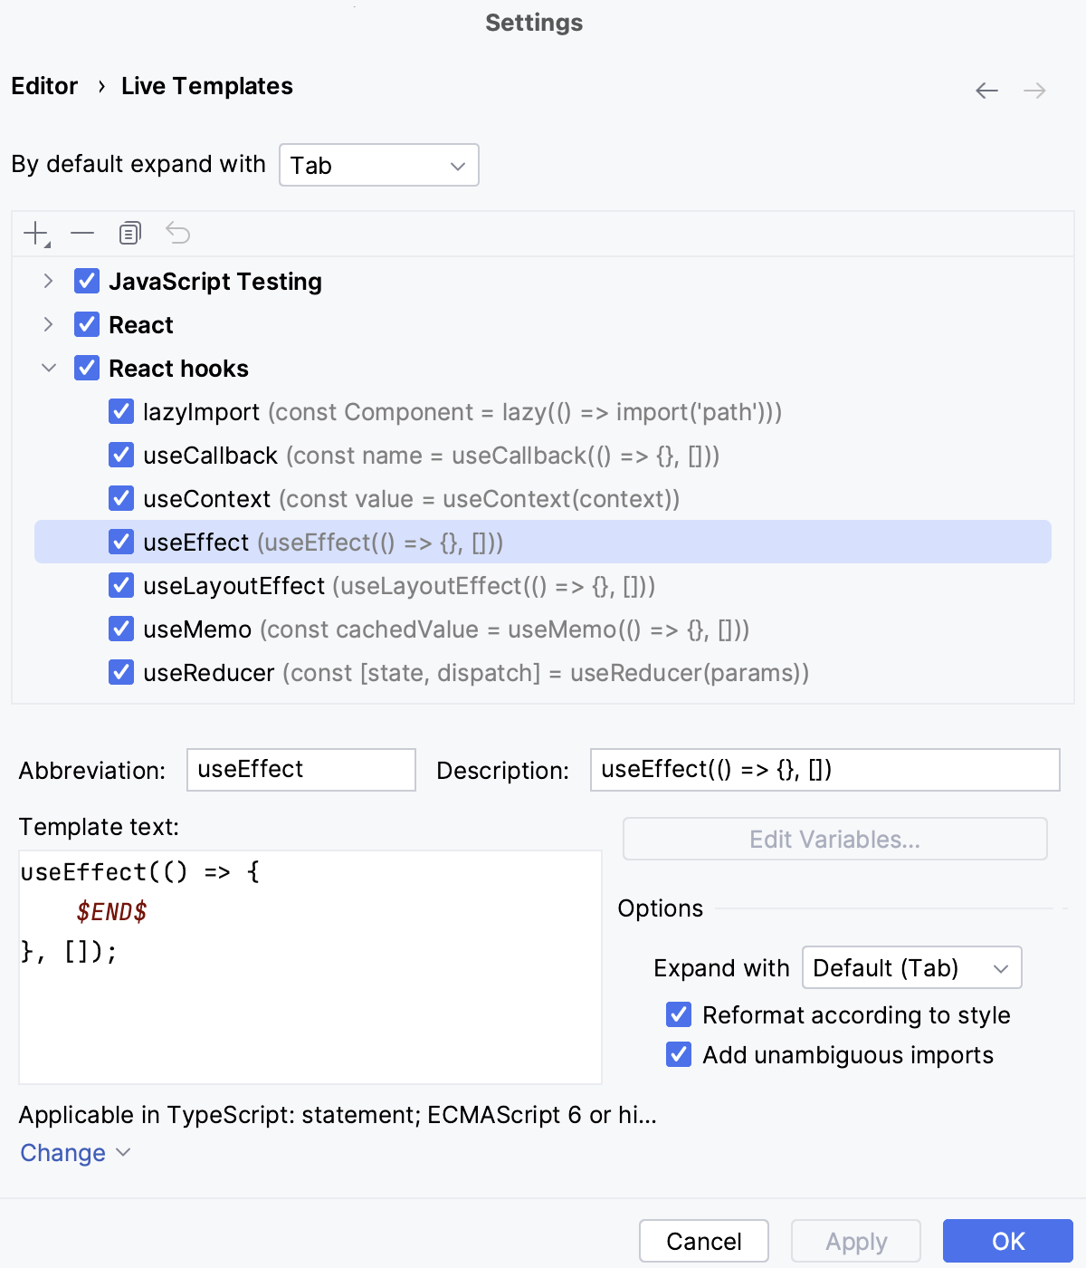
Task: Open the Expand with options dropdown
Action: (910, 967)
